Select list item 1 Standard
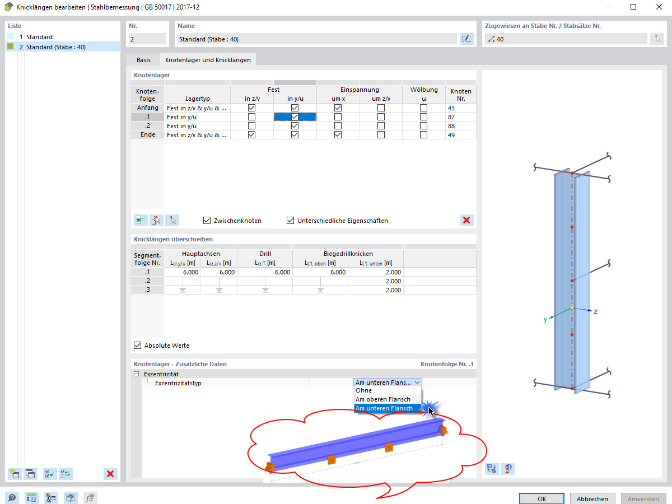Screen dimensions: 672x504 [x=63, y=37]
